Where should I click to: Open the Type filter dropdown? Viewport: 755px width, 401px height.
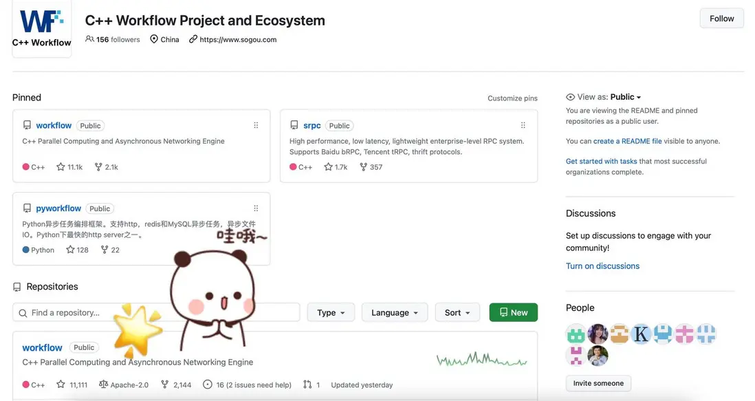pos(331,312)
